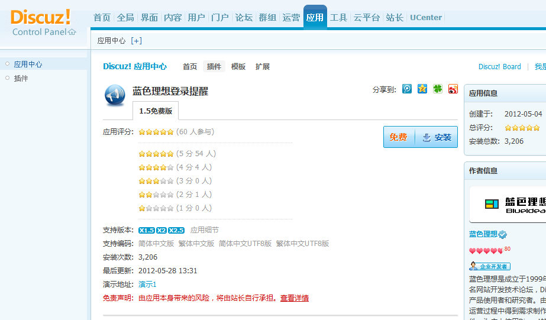The height and width of the screenshot is (320, 546).
Task: Click the Discuz! logo
Action: (41, 17)
